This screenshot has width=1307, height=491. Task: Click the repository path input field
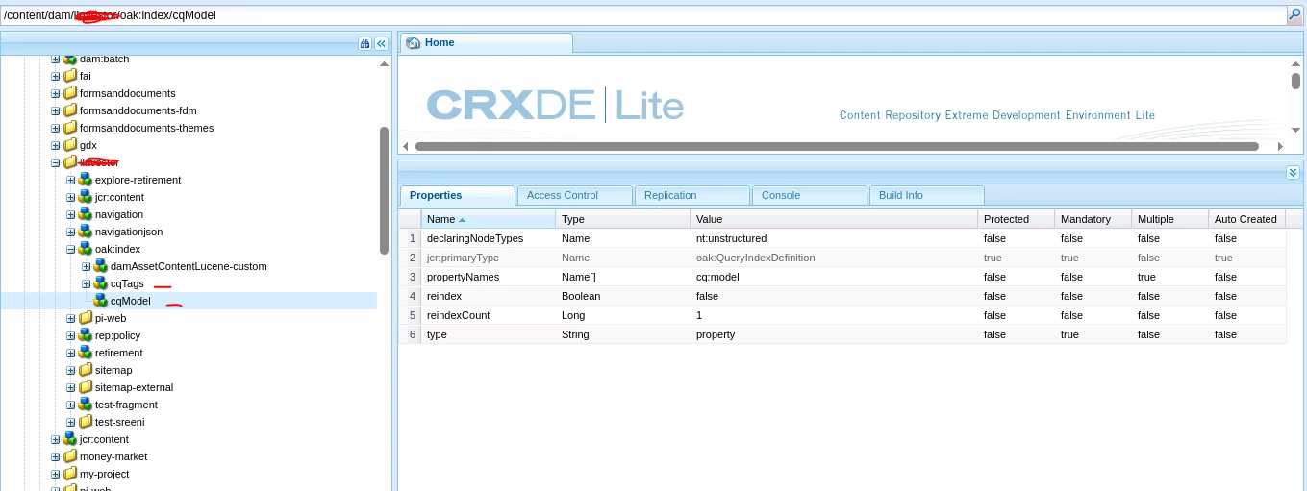click(x=643, y=15)
